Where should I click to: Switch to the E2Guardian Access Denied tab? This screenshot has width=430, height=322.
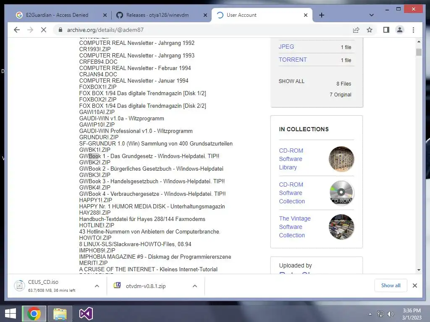tap(57, 15)
